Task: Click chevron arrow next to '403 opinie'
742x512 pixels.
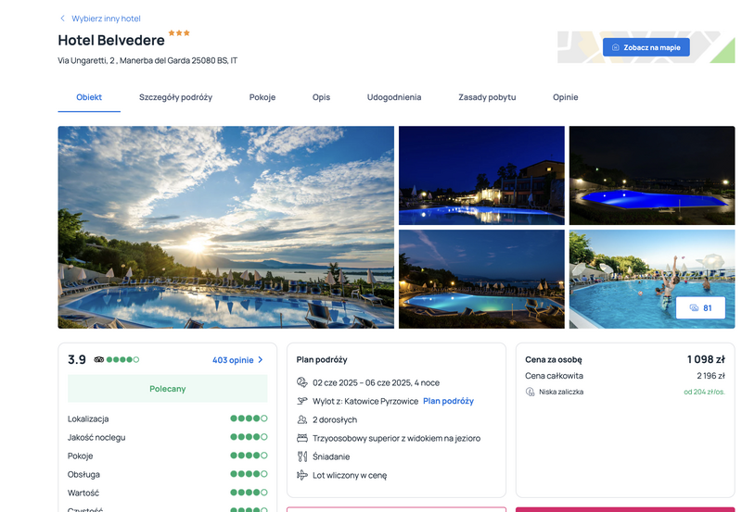Action: 261,360
